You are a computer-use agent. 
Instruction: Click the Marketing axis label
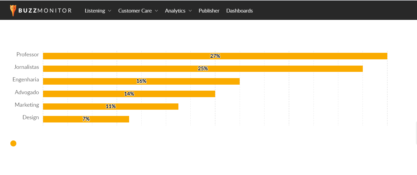[x=27, y=105]
